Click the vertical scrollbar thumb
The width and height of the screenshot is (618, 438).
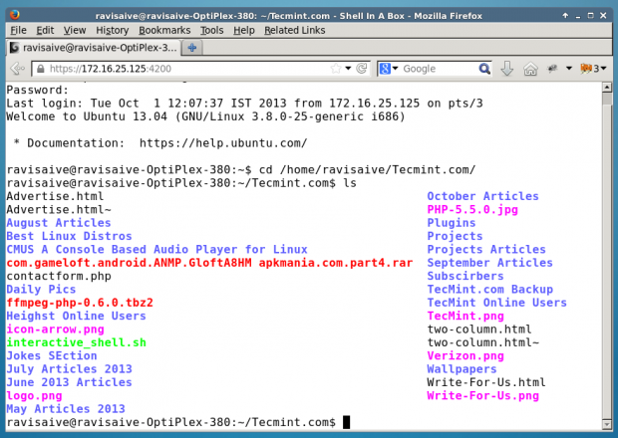coord(607,99)
